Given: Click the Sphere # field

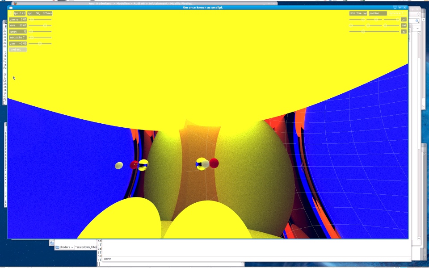Looking at the screenshot, I should 397,13.
